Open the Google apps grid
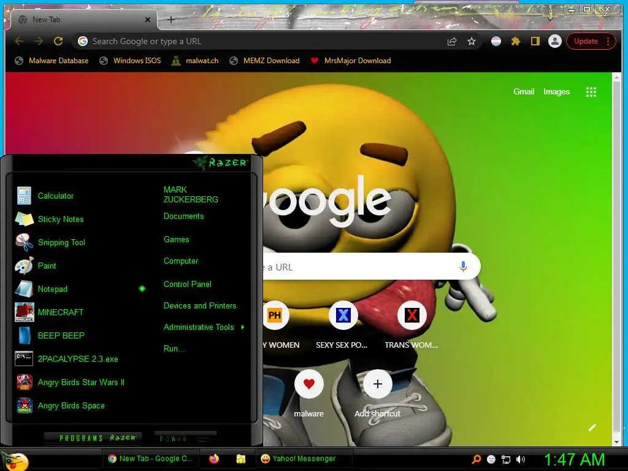The image size is (628, 471). point(591,92)
